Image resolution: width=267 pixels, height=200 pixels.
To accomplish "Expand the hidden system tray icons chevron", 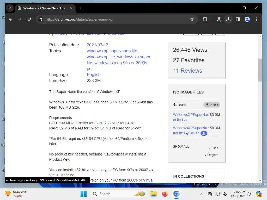I will pyautogui.click(x=202, y=194).
